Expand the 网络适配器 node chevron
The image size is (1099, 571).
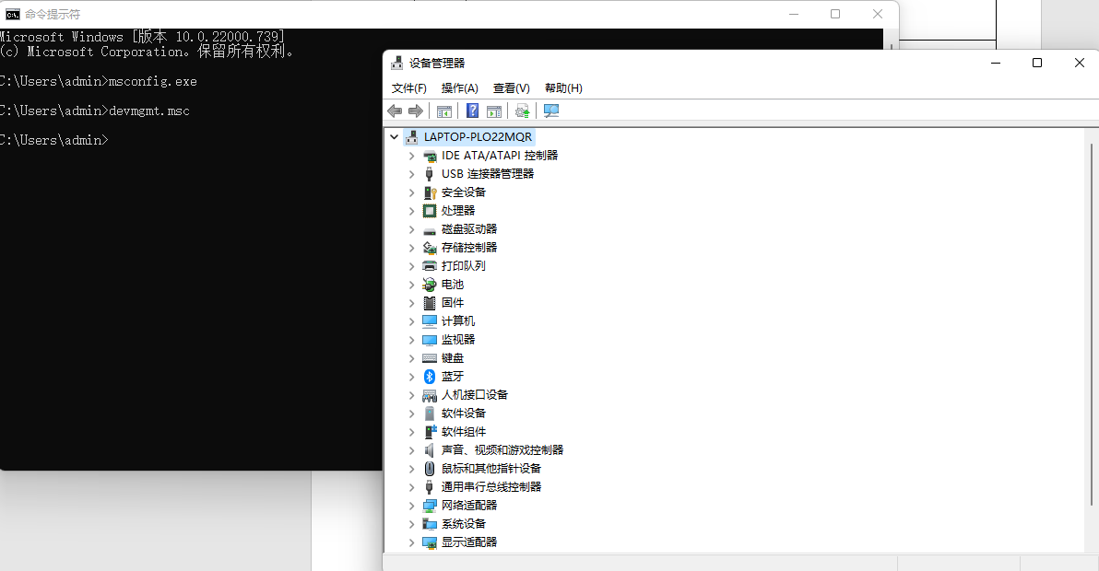(x=412, y=506)
